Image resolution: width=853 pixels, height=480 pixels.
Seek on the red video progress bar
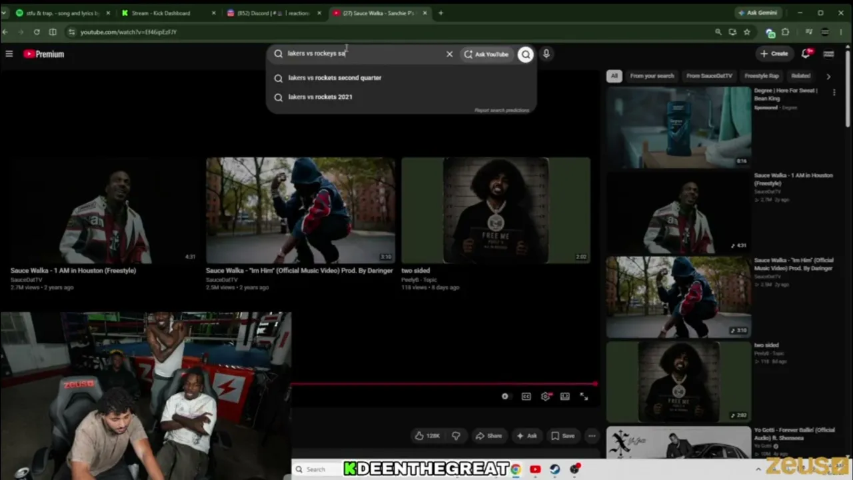click(x=444, y=384)
